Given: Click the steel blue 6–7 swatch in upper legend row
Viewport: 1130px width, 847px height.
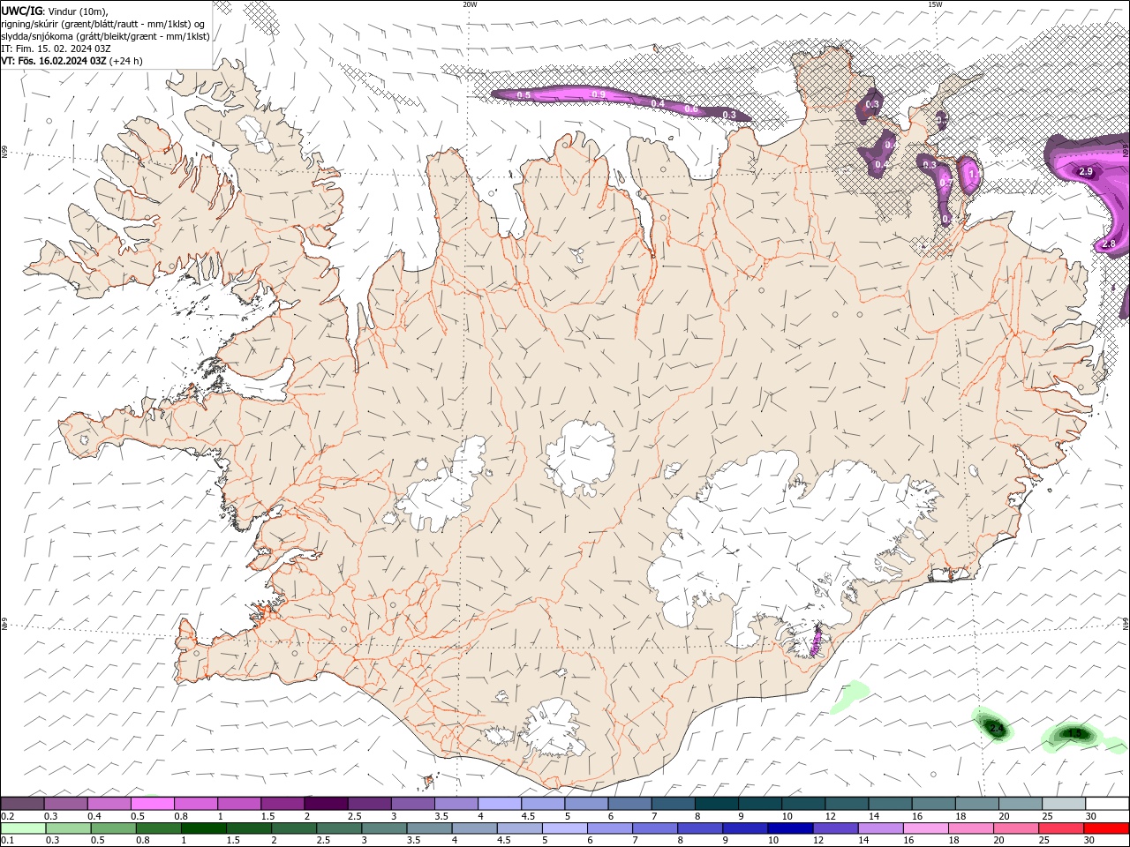Looking at the screenshot, I should [630, 804].
